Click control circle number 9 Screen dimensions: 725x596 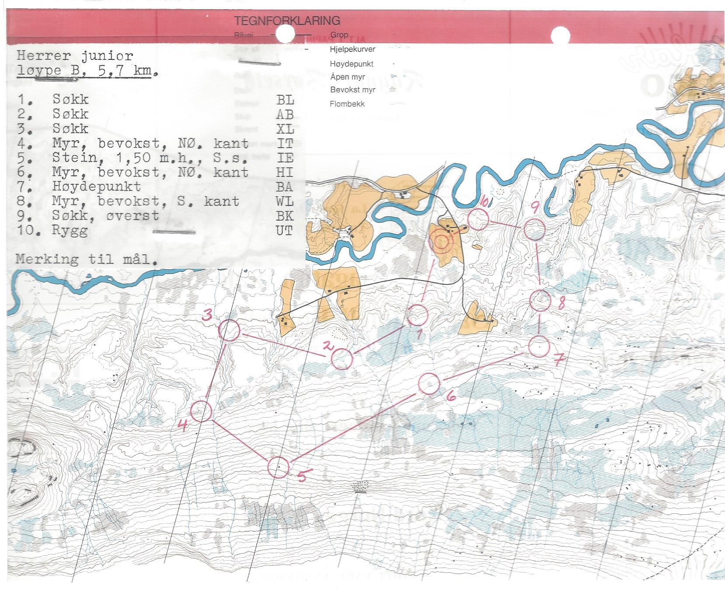534,230
